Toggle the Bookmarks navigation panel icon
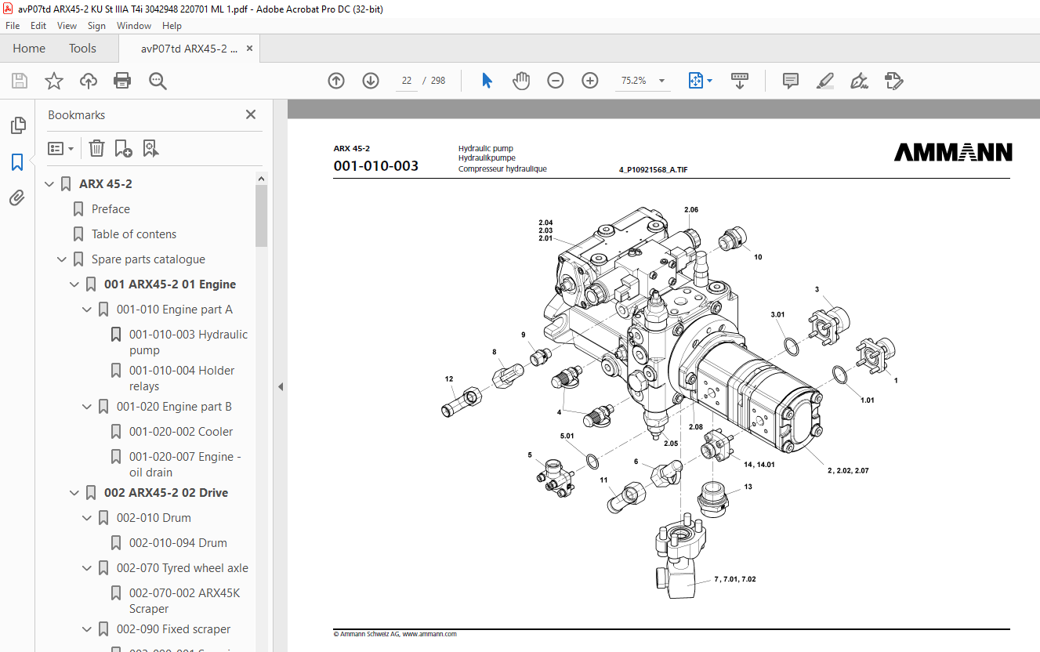The width and height of the screenshot is (1040, 652). point(17,162)
